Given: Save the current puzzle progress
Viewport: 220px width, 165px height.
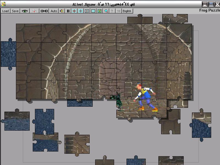Looking at the screenshot, I should (15, 11).
